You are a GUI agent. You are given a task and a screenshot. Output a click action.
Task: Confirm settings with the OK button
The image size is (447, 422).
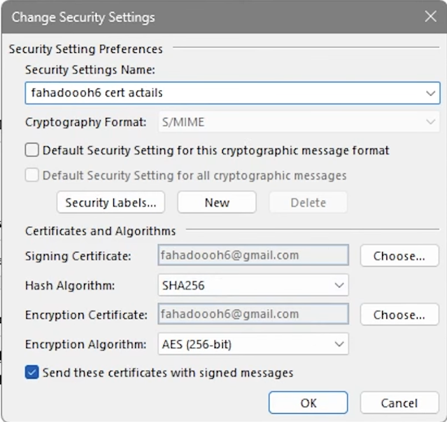[308, 403]
